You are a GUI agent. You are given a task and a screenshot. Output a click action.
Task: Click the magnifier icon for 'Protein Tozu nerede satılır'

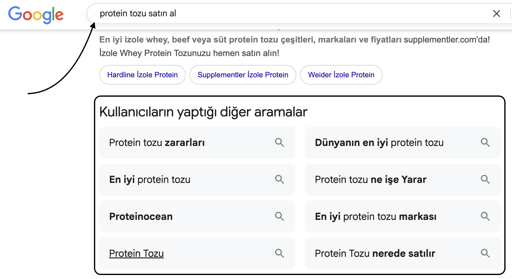point(486,253)
